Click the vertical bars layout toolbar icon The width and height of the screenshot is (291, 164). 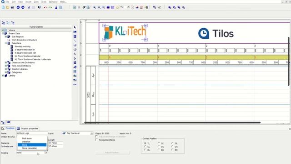(x=113, y=7)
